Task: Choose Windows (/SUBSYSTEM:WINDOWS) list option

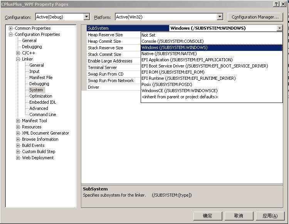Action: tap(212, 47)
